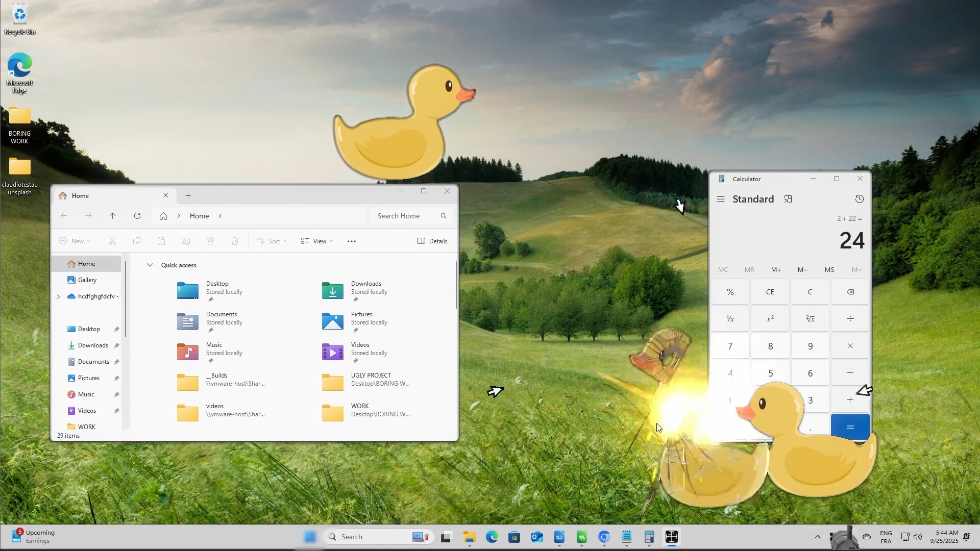Image resolution: width=980 pixels, height=551 pixels.
Task: Refresh the Home folder view
Action: pos(137,215)
